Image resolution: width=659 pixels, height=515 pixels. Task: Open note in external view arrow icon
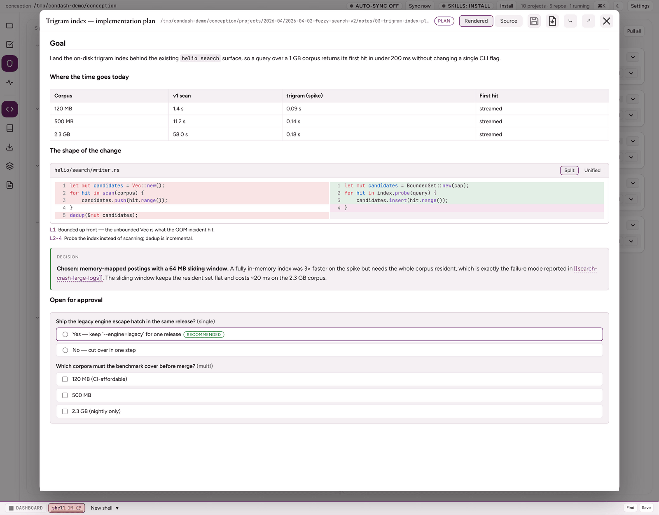pyautogui.click(x=589, y=21)
